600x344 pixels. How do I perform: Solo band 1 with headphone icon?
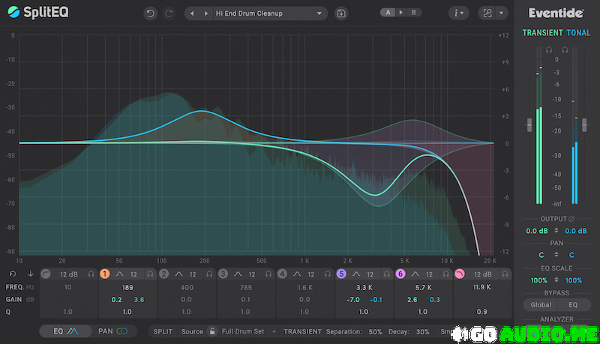click(151, 274)
